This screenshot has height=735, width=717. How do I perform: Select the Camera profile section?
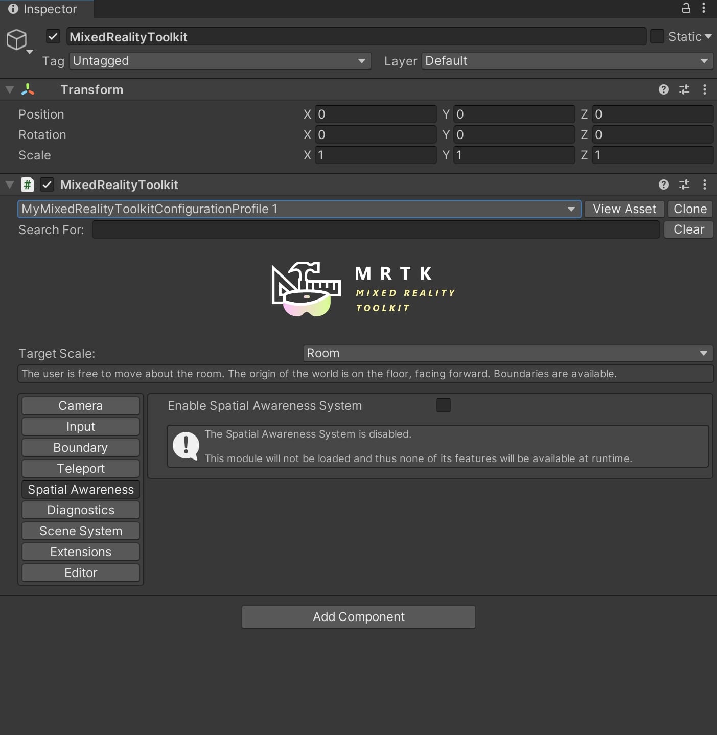[81, 405]
